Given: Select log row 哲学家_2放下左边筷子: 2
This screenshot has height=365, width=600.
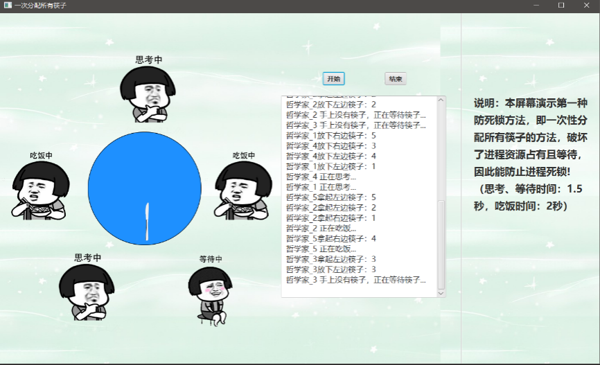Looking at the screenshot, I should [x=331, y=105].
